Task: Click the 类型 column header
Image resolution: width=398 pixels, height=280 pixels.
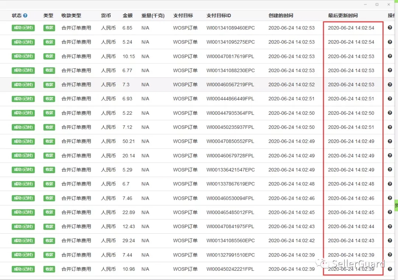Action: [48, 15]
